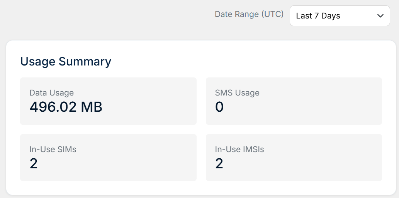Select the SMS Usage card

coord(294,101)
